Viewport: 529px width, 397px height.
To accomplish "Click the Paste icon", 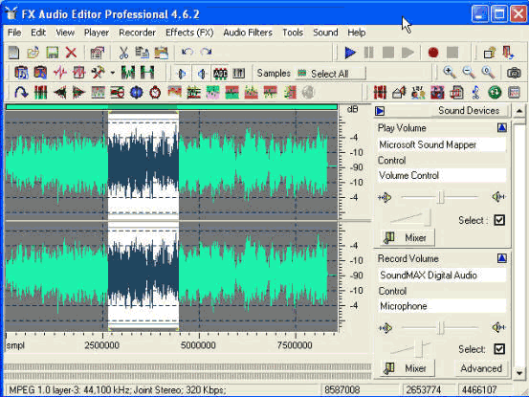I will pos(162,53).
